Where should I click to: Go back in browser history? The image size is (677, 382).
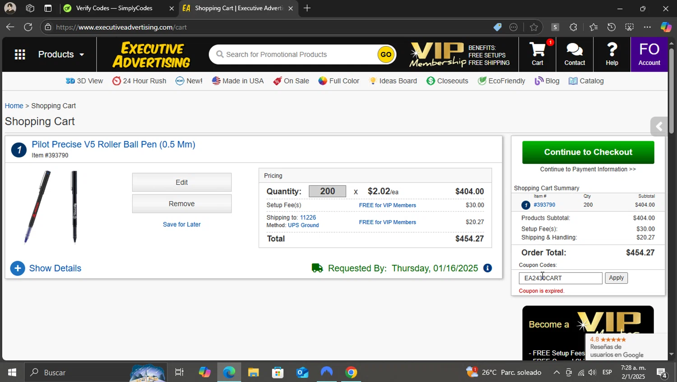point(10,27)
